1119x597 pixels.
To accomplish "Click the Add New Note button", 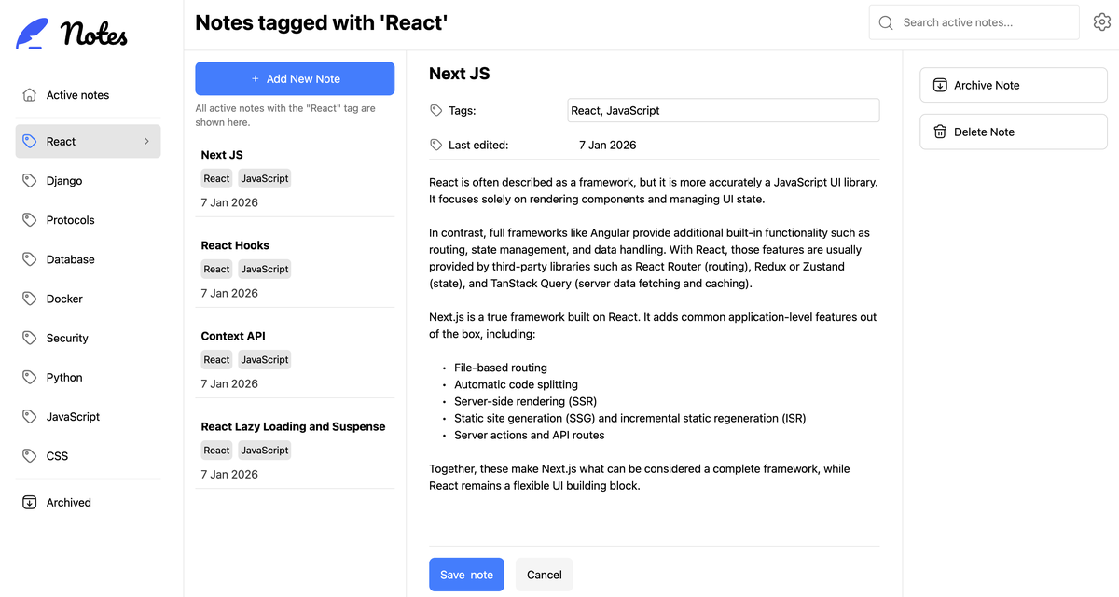I will [294, 78].
